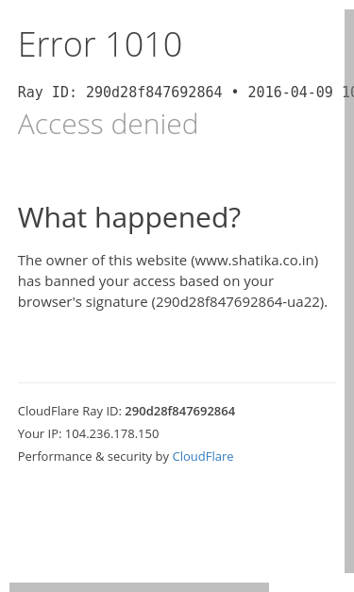Click the CloudFlare Ray ID label
The image size is (354, 592).
click(x=70, y=411)
